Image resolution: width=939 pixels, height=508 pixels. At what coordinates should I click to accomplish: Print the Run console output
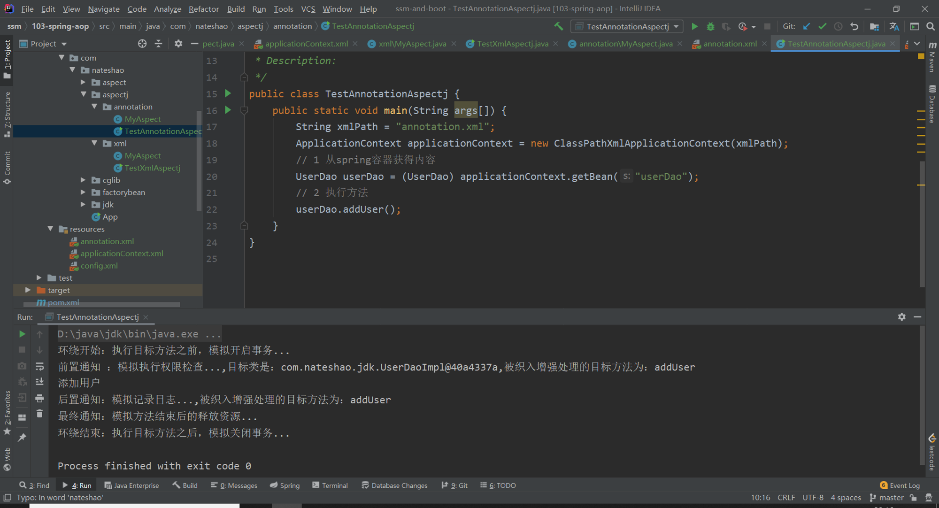pos(39,398)
